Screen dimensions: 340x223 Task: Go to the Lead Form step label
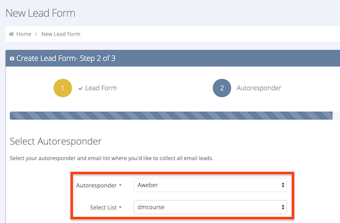[101, 88]
